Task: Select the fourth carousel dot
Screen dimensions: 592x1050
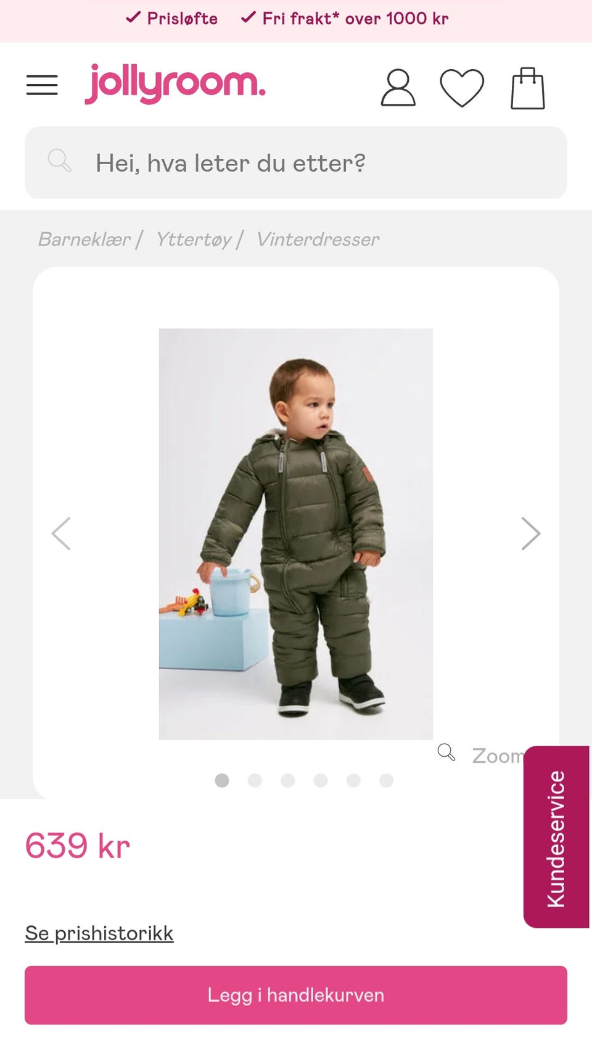Action: 321,780
